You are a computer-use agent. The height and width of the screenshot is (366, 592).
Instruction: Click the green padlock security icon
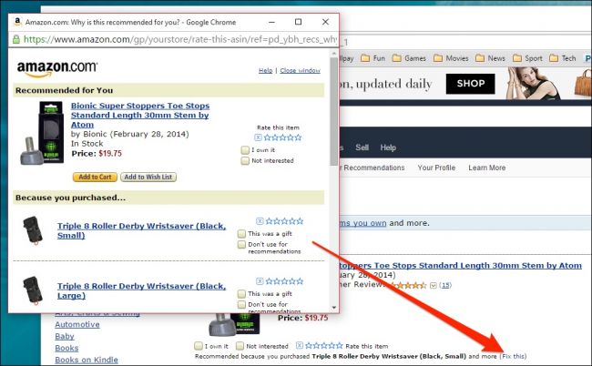[x=15, y=39]
